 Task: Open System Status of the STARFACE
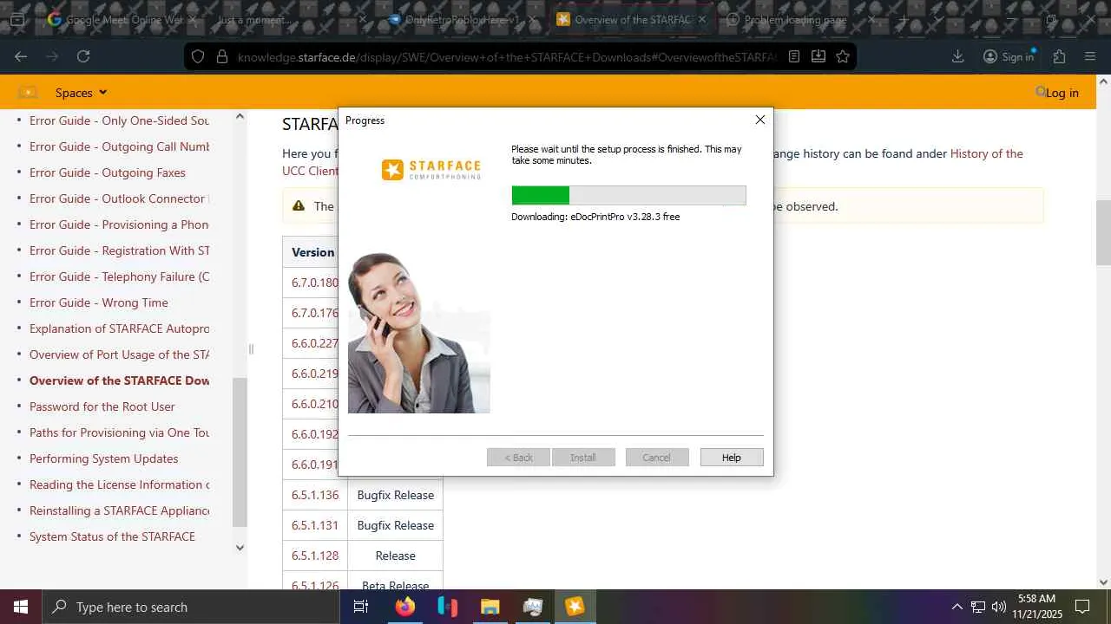(x=112, y=536)
